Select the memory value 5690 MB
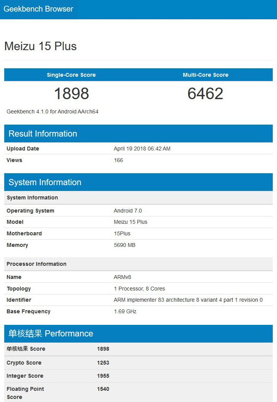Viewport: 277px width, 402px height. coord(125,245)
